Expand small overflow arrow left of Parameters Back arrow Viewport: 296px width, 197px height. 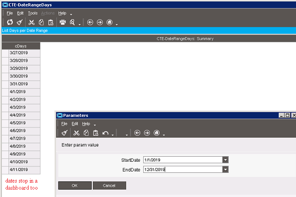pyautogui.click(x=127, y=135)
